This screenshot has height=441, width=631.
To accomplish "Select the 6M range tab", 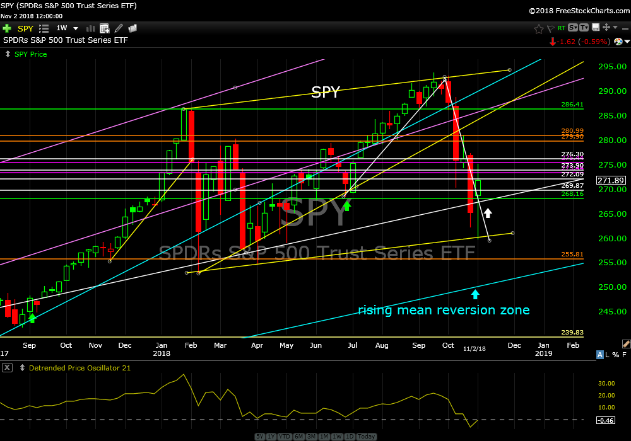I will [x=298, y=437].
